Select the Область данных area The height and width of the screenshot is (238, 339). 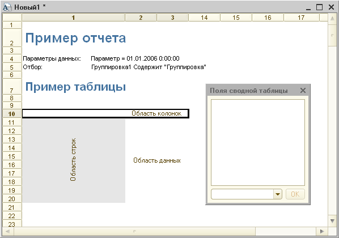pyautogui.click(x=157, y=160)
